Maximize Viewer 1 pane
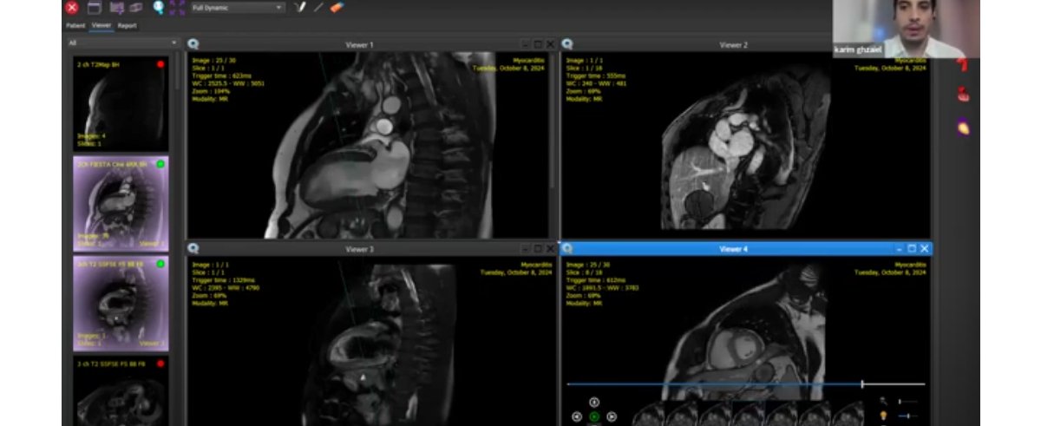This screenshot has height=426, width=1041. tap(538, 44)
